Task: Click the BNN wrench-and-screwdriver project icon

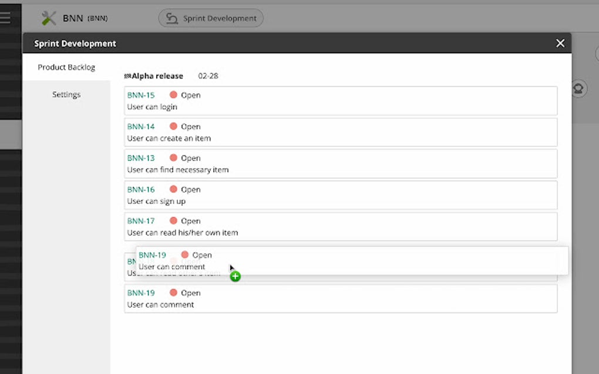Action: [x=49, y=18]
